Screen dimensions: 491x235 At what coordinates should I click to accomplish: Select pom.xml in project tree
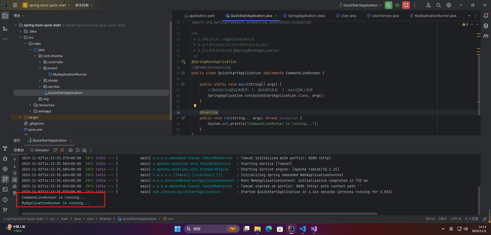click(x=33, y=130)
